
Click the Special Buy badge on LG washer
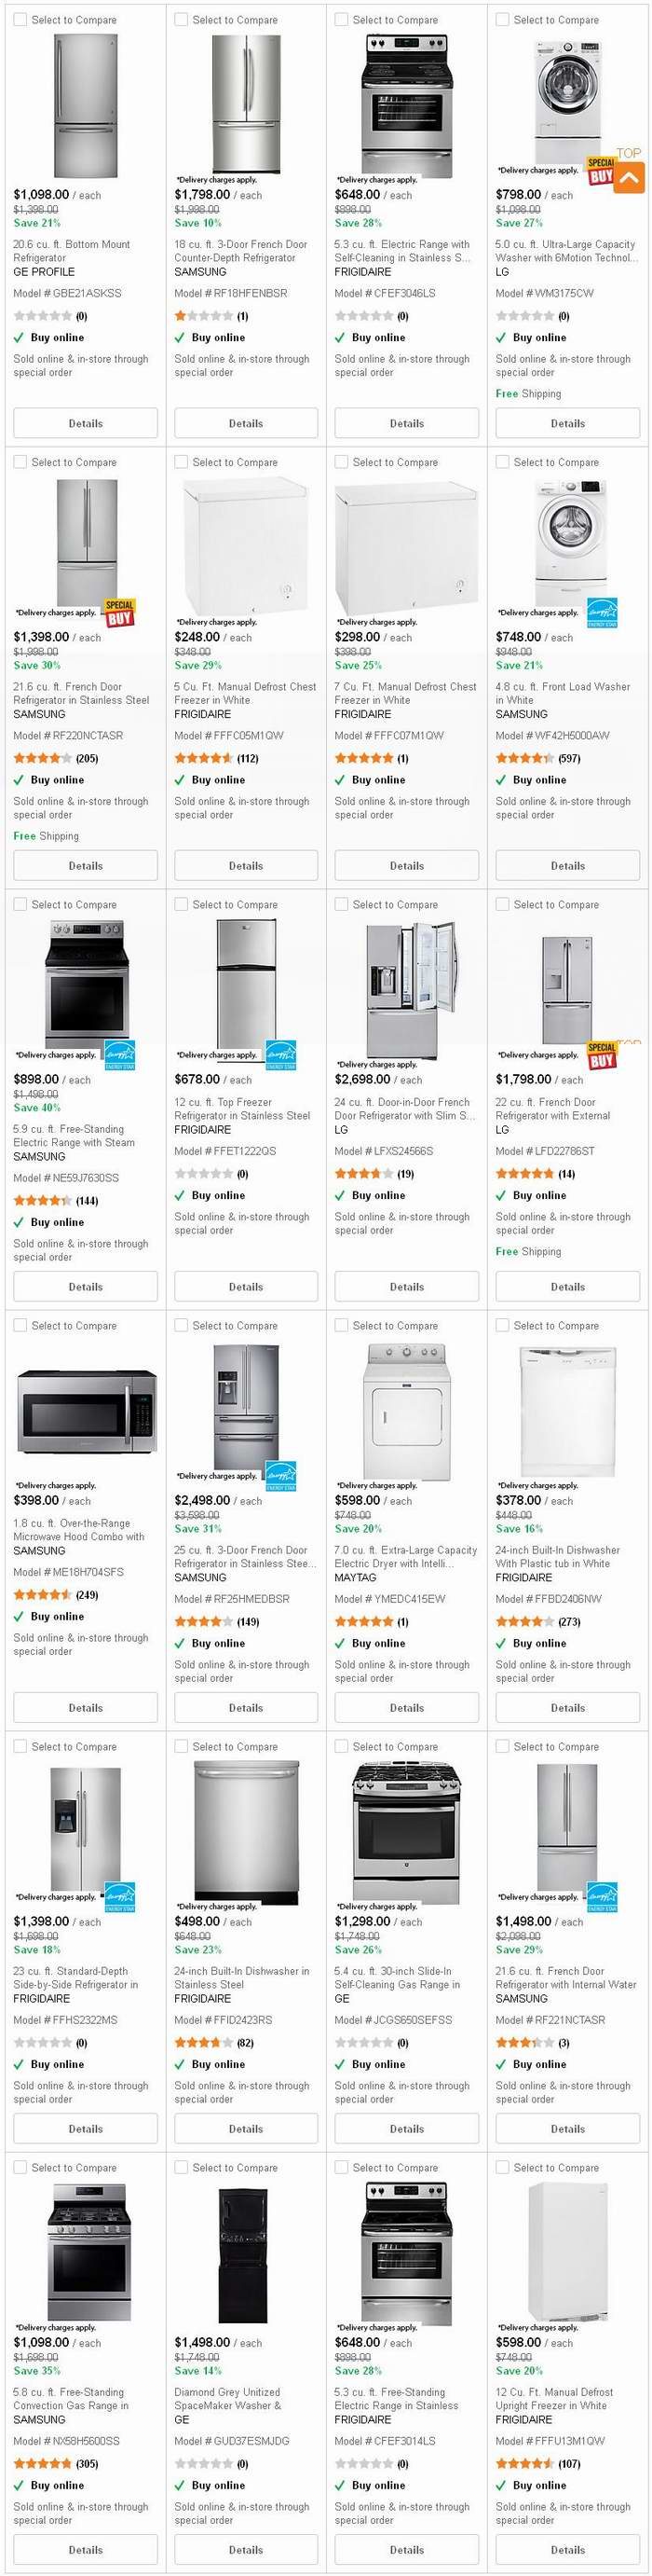(x=600, y=170)
